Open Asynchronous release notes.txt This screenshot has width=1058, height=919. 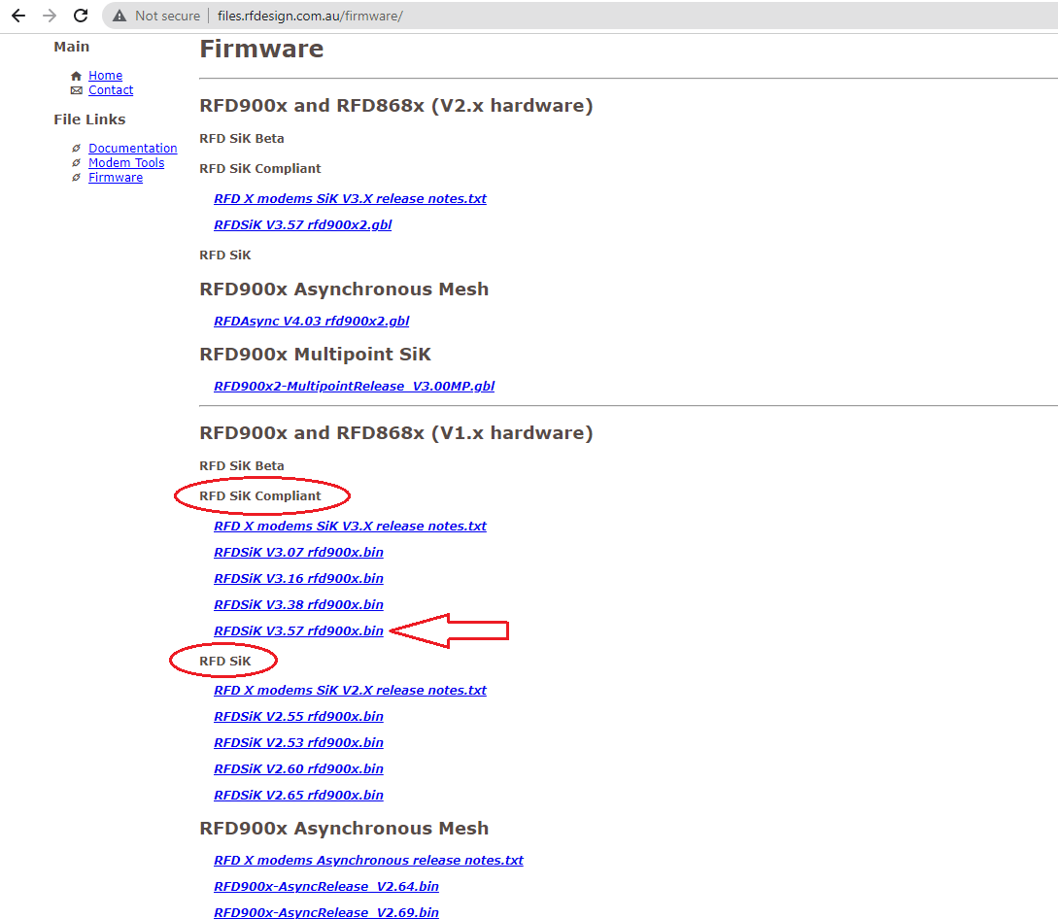point(368,861)
